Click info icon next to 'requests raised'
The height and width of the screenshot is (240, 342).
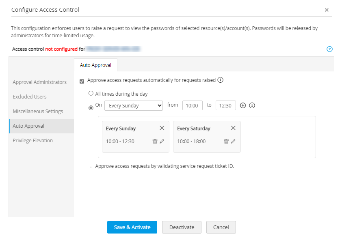tap(221, 80)
